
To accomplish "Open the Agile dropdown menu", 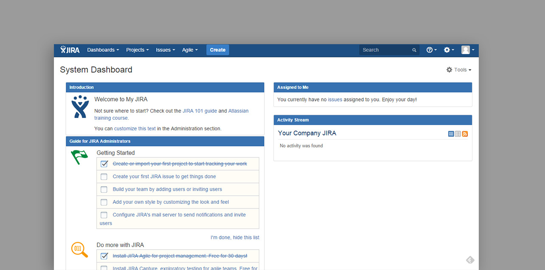I will (x=190, y=50).
